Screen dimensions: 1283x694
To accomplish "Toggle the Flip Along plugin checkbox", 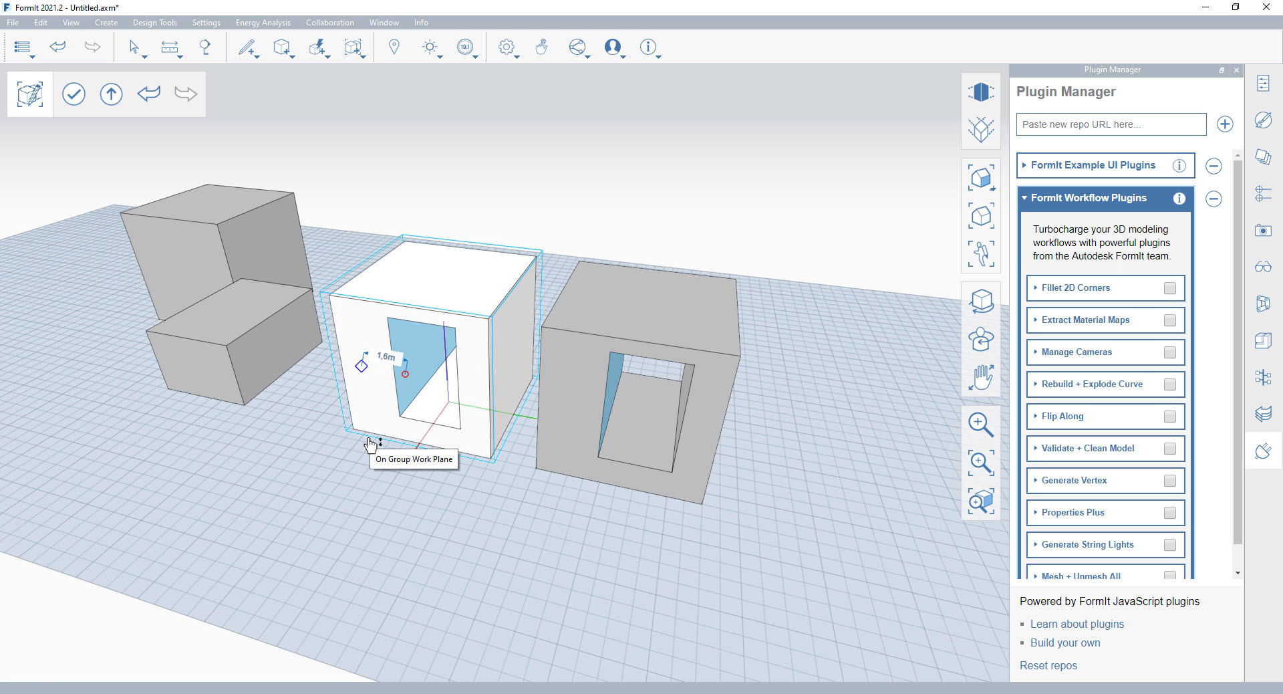I will 1169,417.
